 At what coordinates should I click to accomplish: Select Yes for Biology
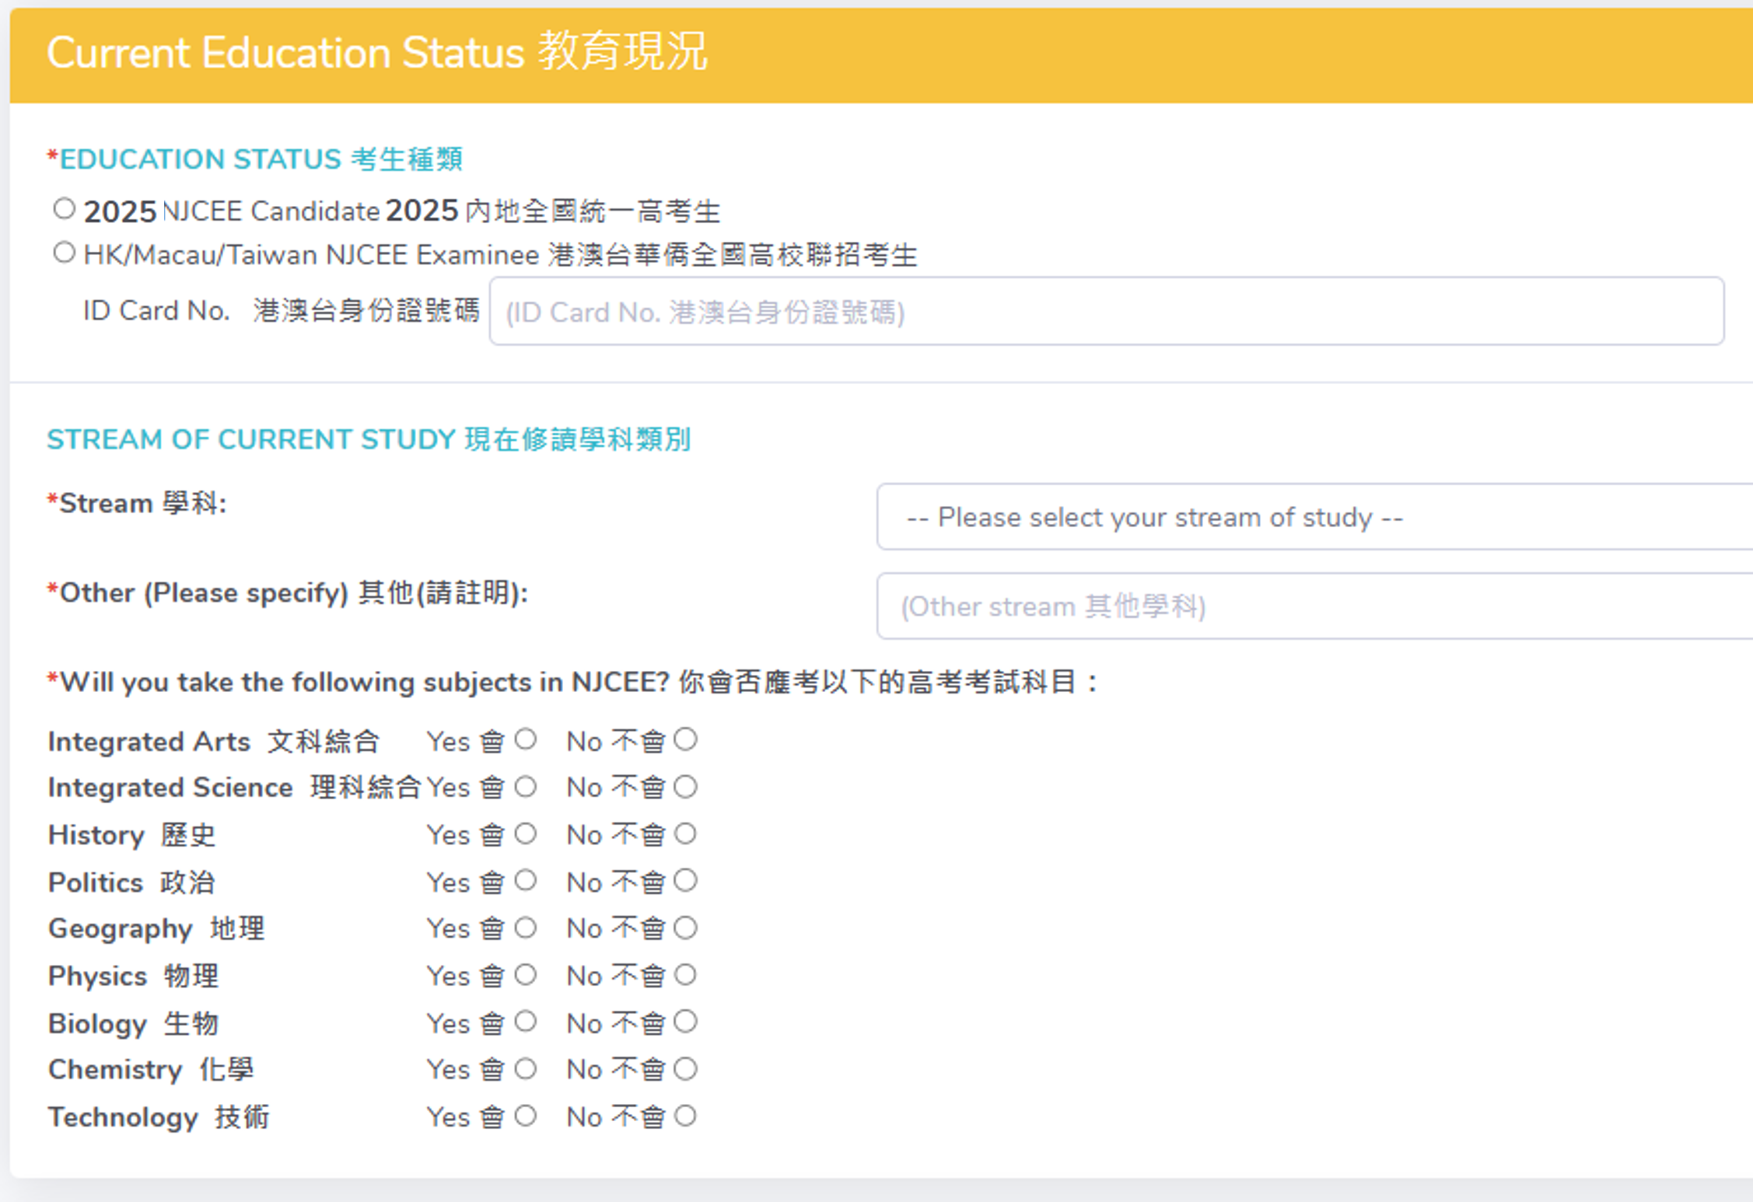(526, 1021)
